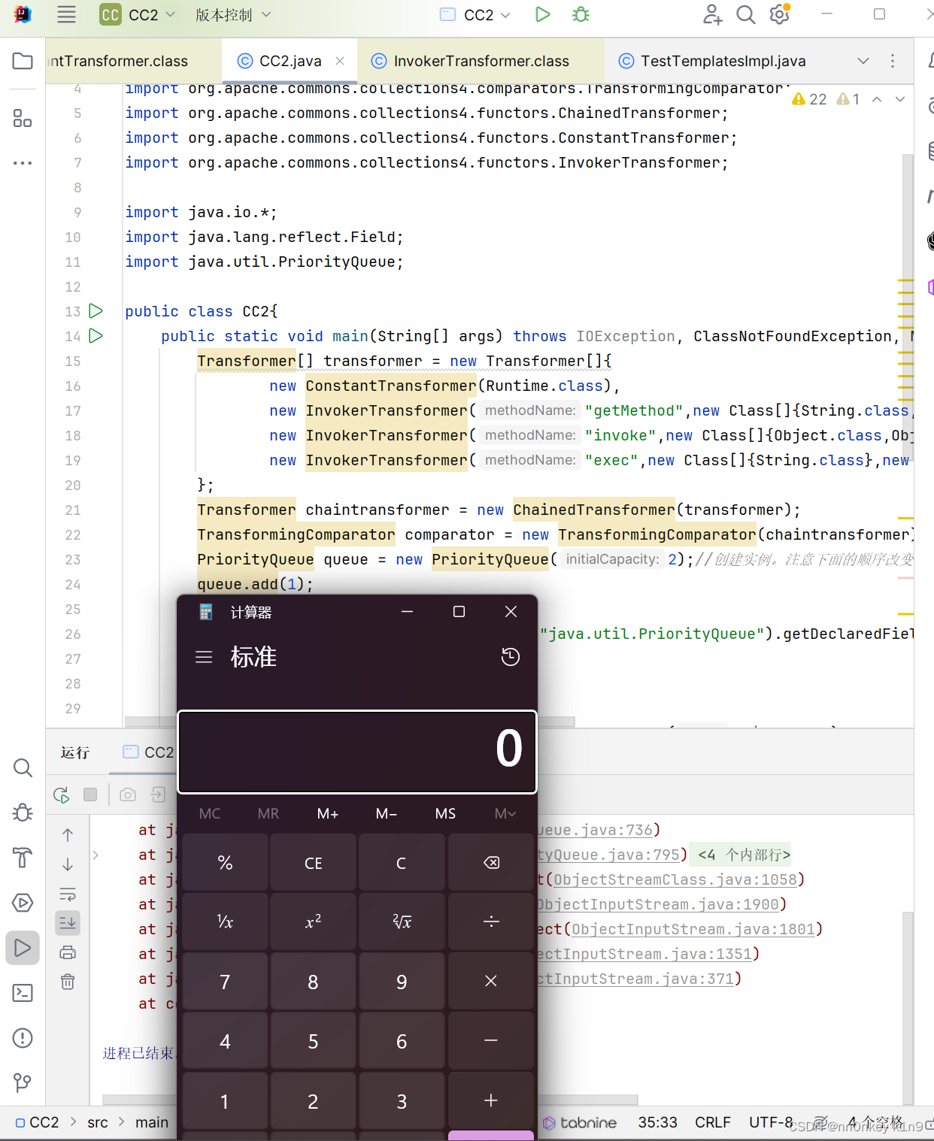Click the CRLF line separator in status bar

click(712, 1122)
